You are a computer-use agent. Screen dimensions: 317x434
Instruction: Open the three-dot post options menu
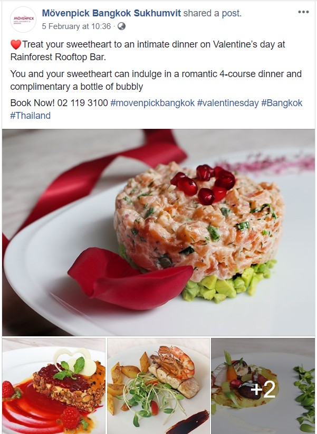pyautogui.click(x=303, y=12)
